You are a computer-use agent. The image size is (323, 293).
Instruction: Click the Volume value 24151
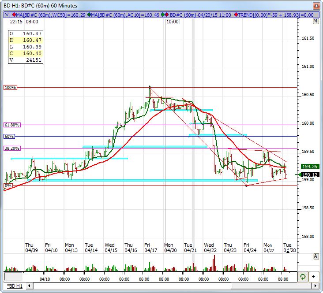pyautogui.click(x=34, y=60)
